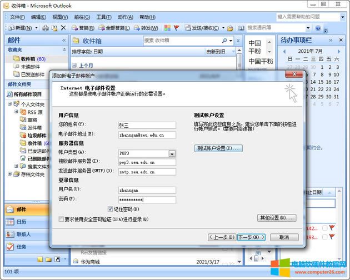Click the Notes icon at pane bottom
The height and width of the screenshot is (280, 350).
pyautogui.click(x=40, y=259)
